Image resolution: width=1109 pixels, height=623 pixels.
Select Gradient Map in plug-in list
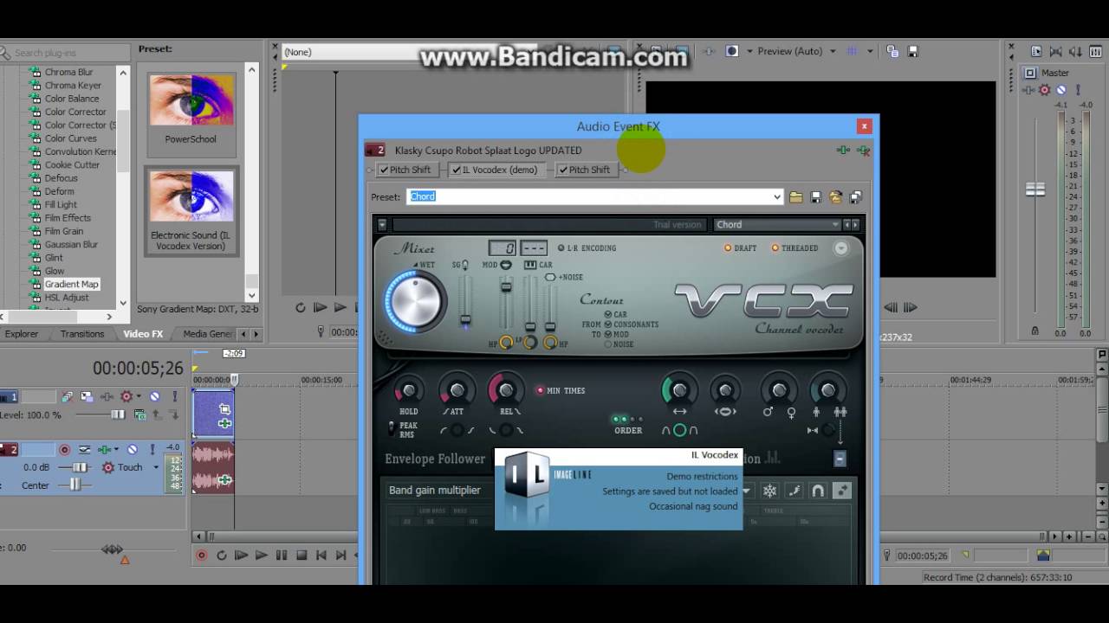(x=71, y=285)
